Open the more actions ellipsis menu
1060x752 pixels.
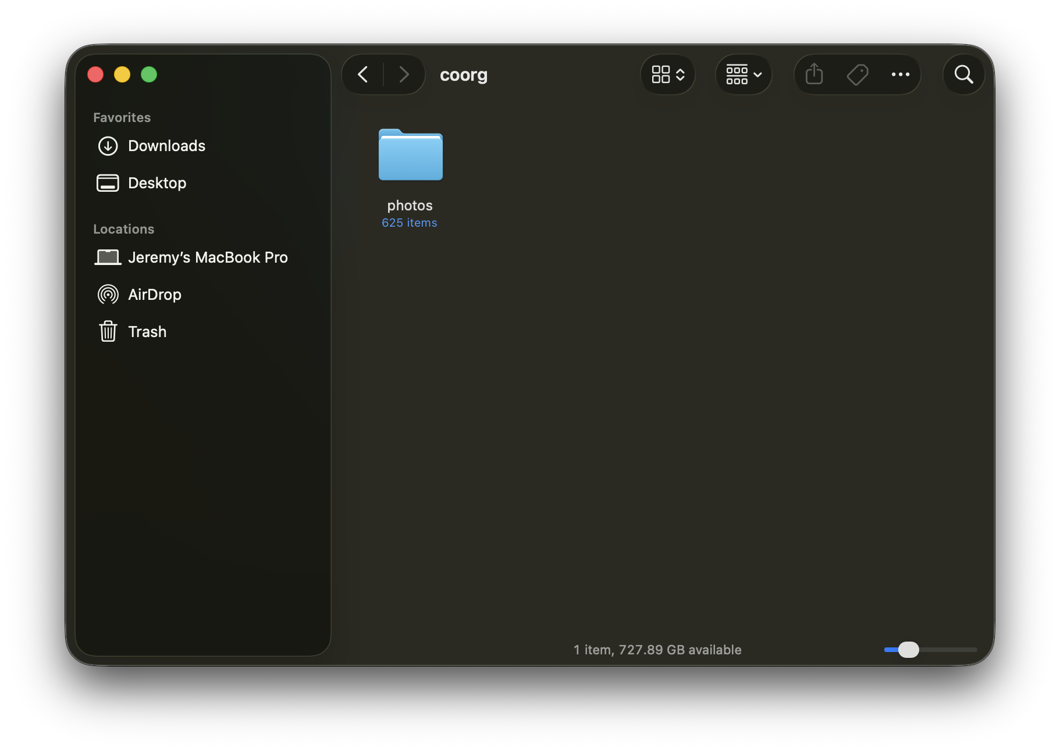(900, 74)
